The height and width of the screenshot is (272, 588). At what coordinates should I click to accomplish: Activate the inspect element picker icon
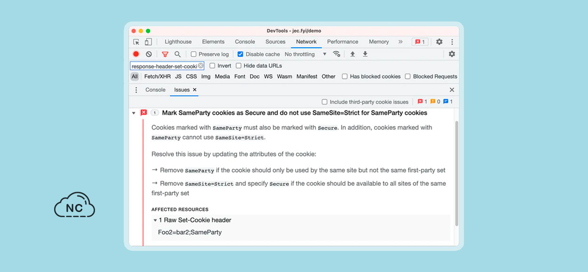(136, 42)
